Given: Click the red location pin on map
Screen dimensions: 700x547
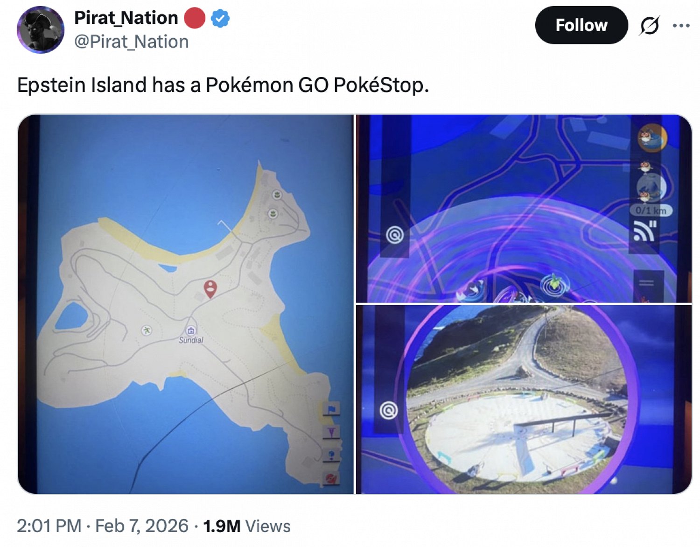Looking at the screenshot, I should [210, 288].
